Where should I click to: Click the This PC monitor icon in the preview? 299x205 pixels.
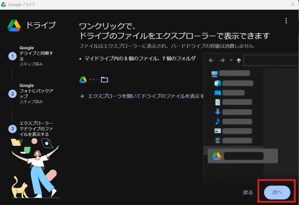pos(215,74)
